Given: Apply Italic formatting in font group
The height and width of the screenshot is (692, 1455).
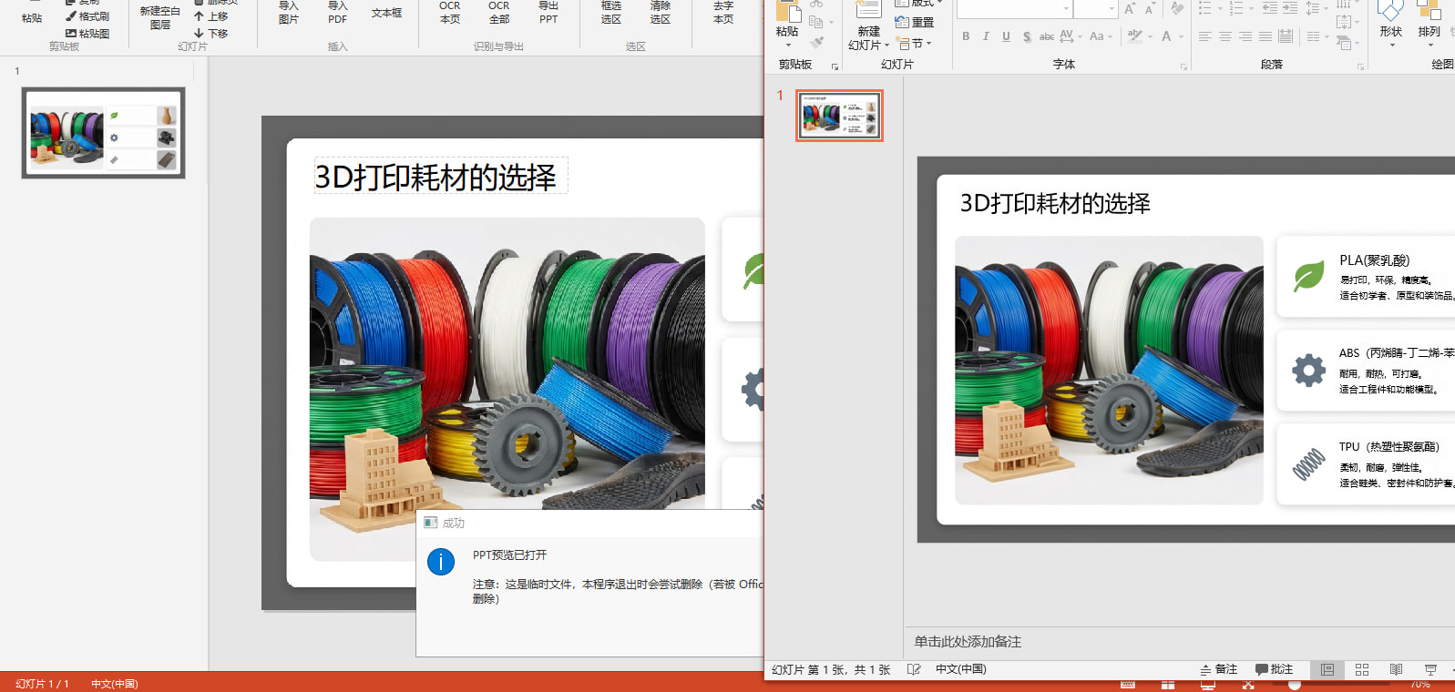Looking at the screenshot, I should [986, 36].
